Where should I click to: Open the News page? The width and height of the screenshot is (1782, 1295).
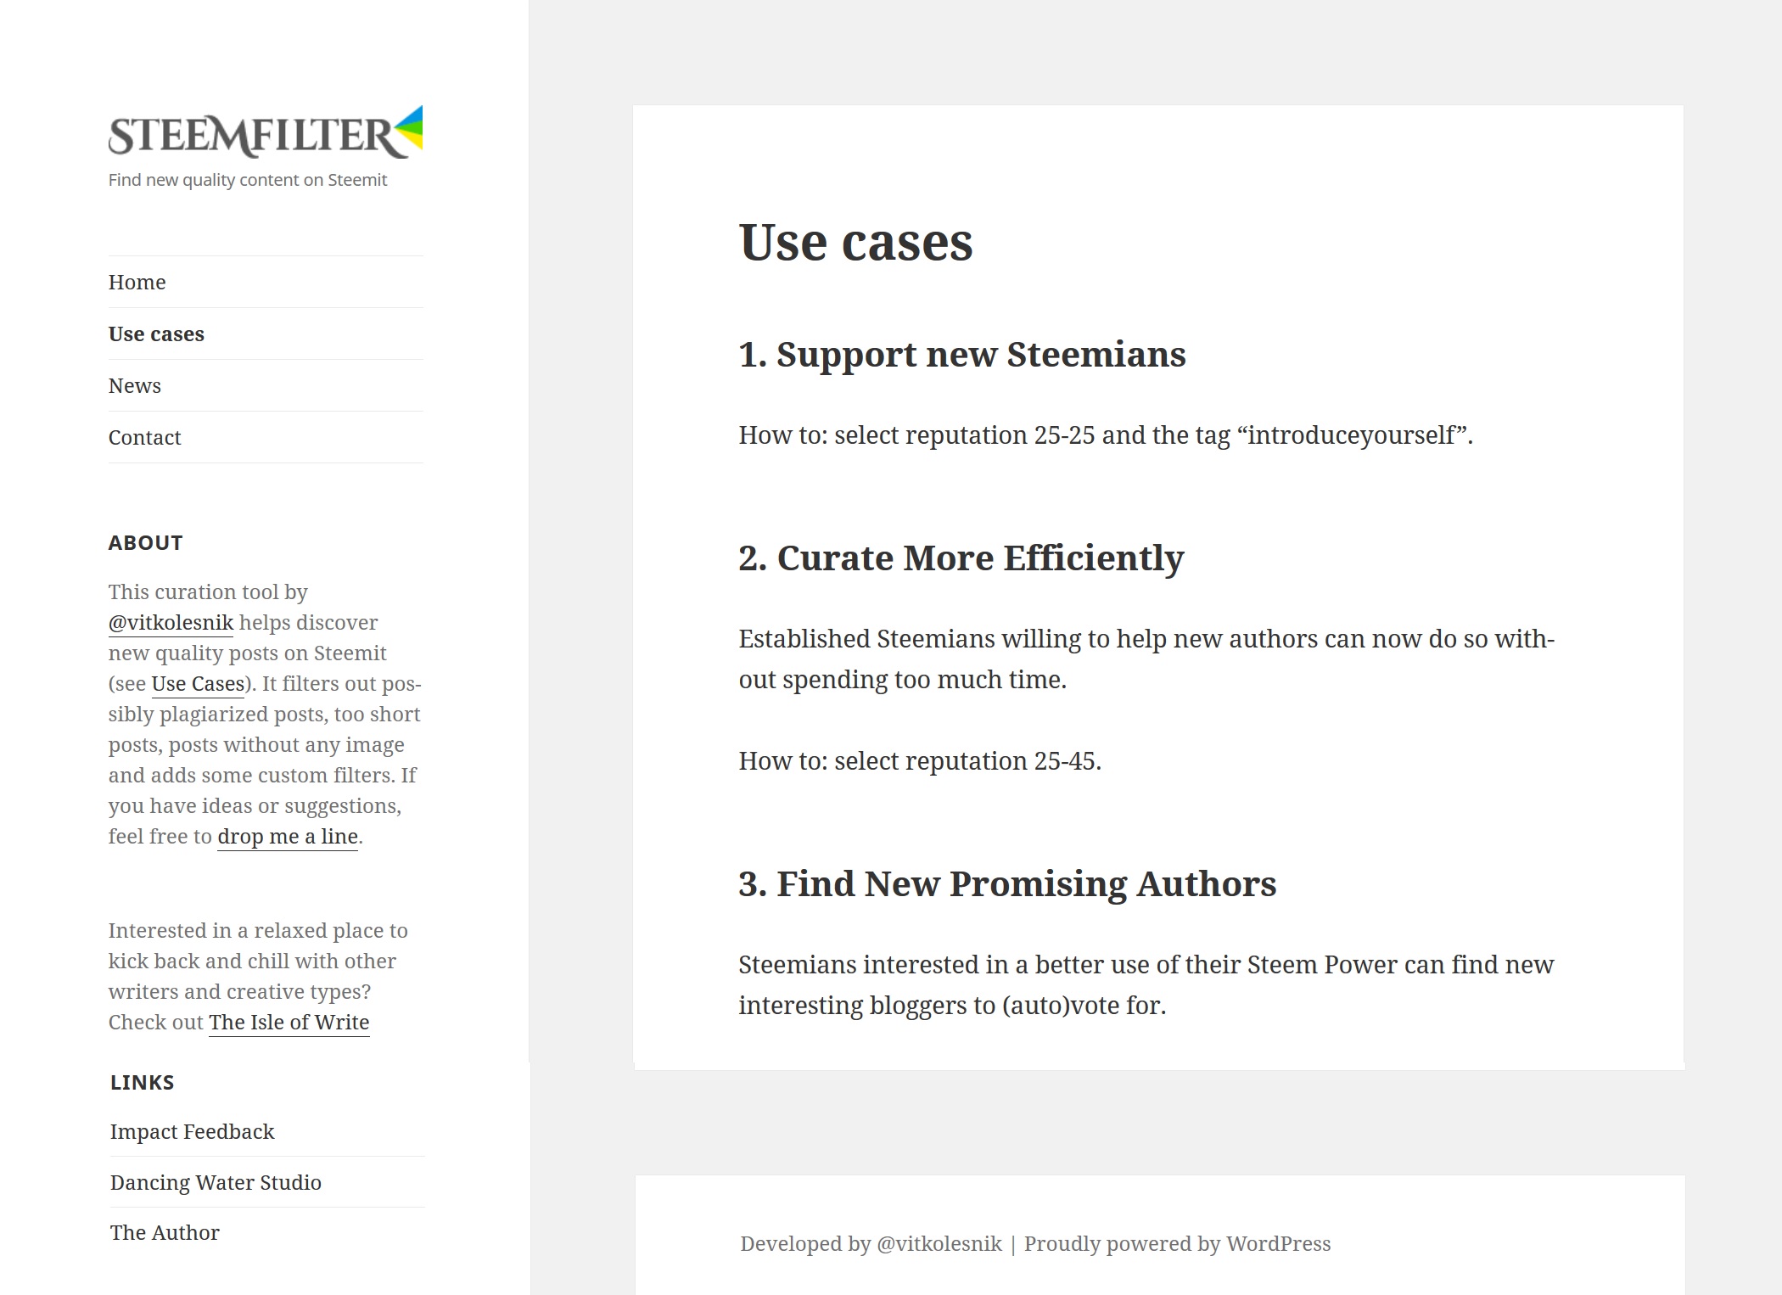tap(134, 384)
